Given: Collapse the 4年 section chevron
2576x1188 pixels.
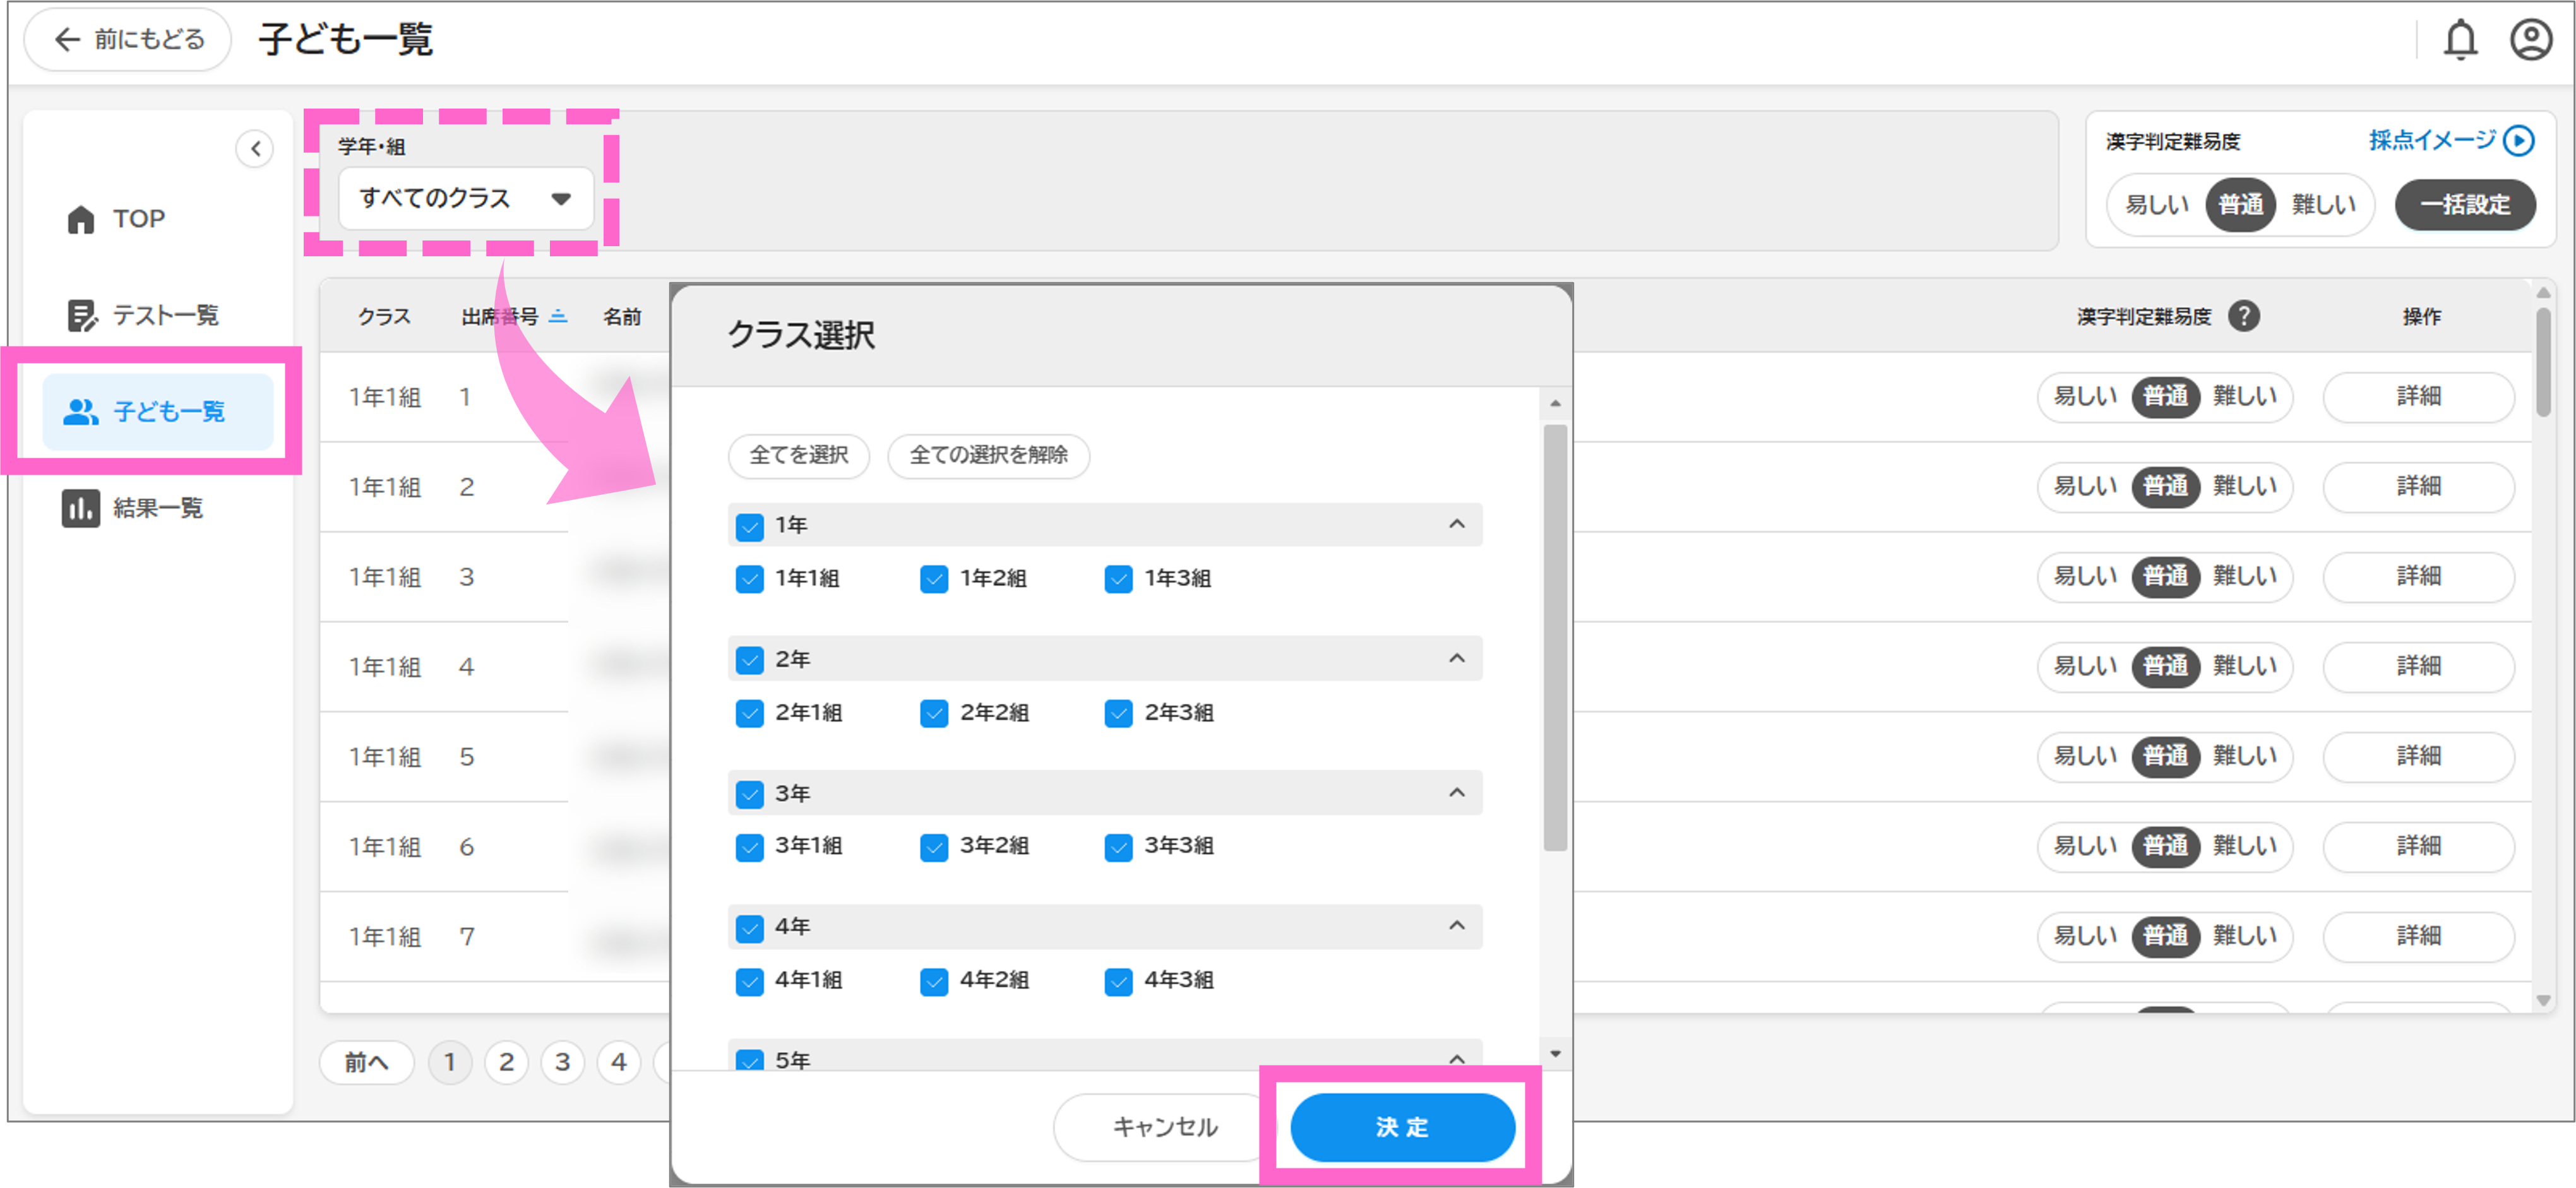Looking at the screenshot, I should coord(1457,926).
